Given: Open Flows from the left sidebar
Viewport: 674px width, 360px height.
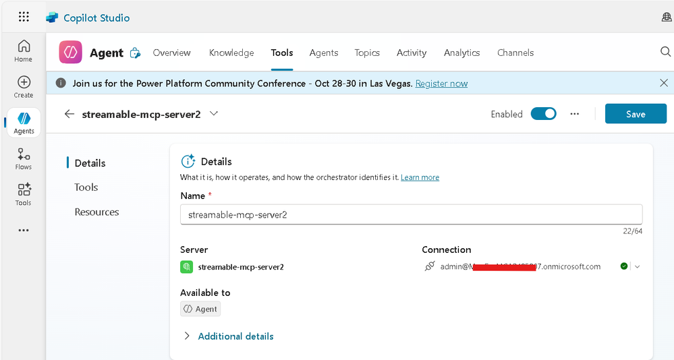Looking at the screenshot, I should click(24, 158).
